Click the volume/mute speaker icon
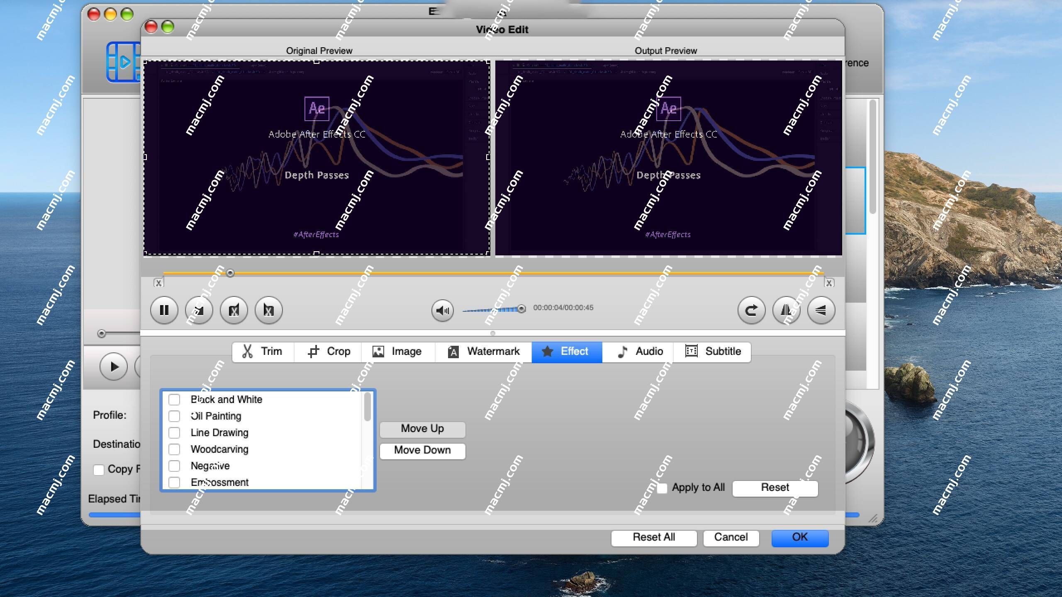The height and width of the screenshot is (597, 1062). coord(442,308)
